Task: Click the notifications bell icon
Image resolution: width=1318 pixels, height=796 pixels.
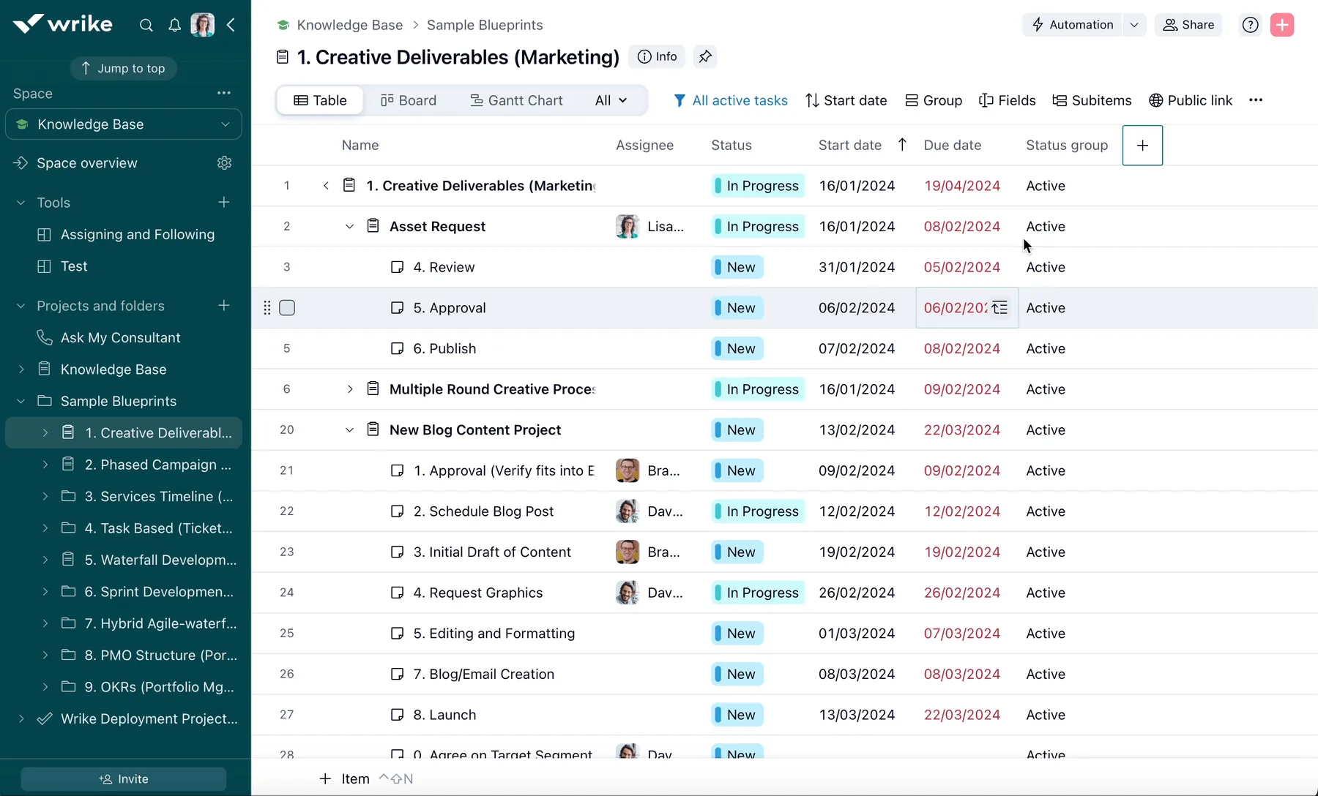Action: [x=174, y=24]
